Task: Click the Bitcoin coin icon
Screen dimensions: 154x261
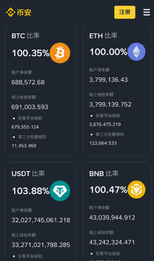Action: point(60,53)
